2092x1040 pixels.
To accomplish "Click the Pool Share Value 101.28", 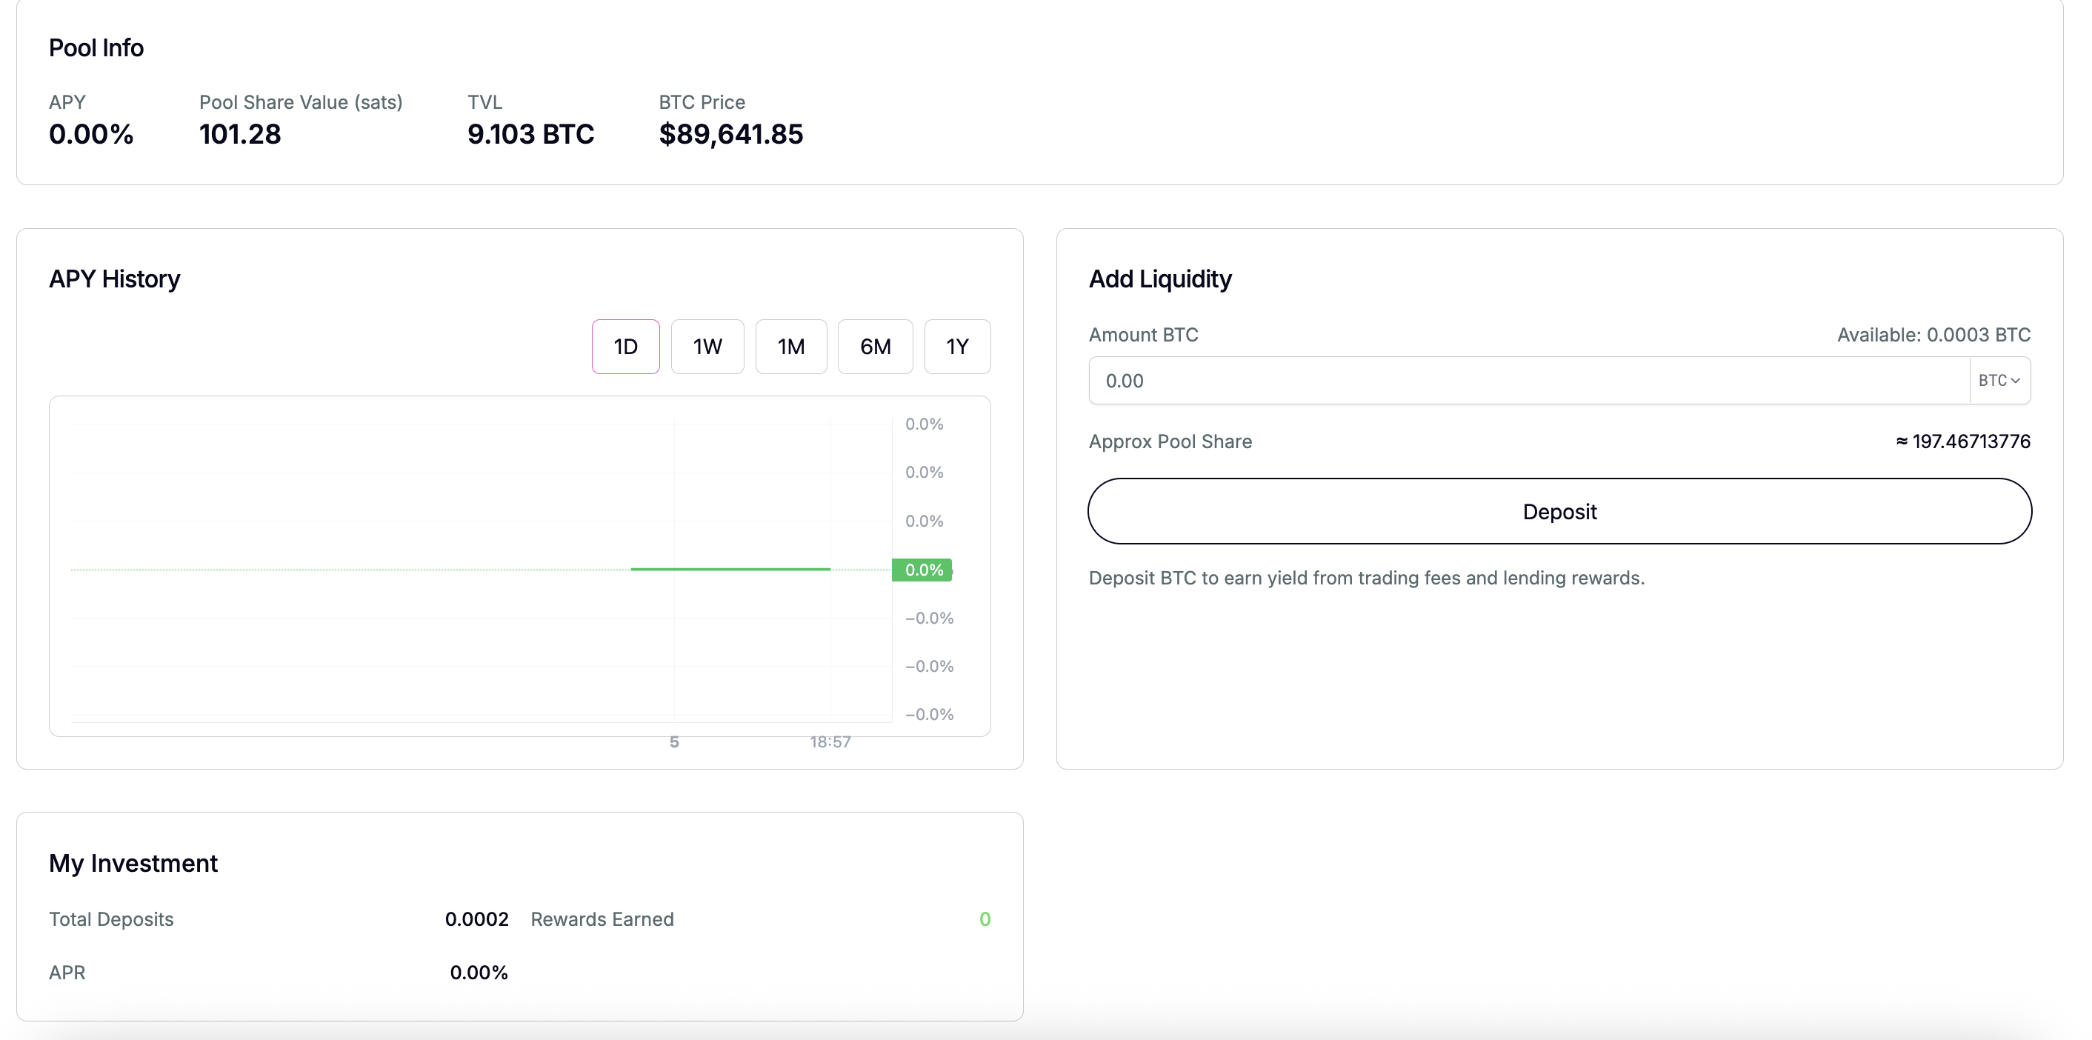I will point(239,134).
